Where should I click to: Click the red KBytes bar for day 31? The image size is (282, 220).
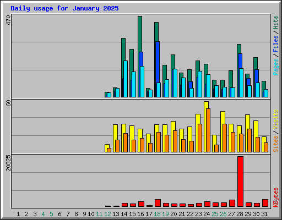265,203
